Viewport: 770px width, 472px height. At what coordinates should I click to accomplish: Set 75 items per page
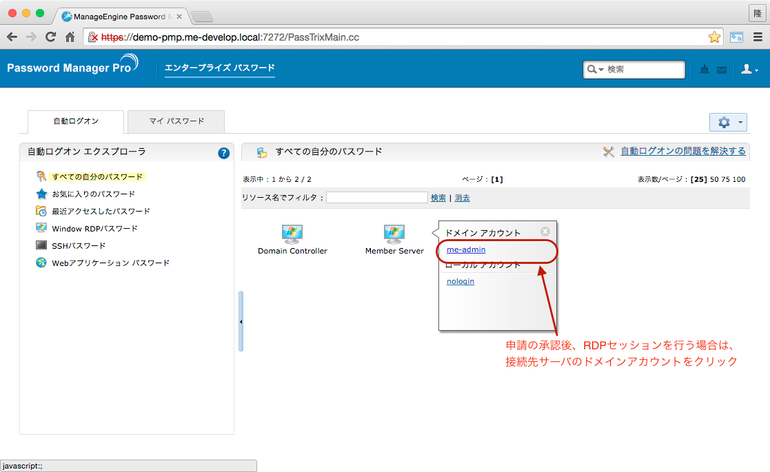pos(727,179)
